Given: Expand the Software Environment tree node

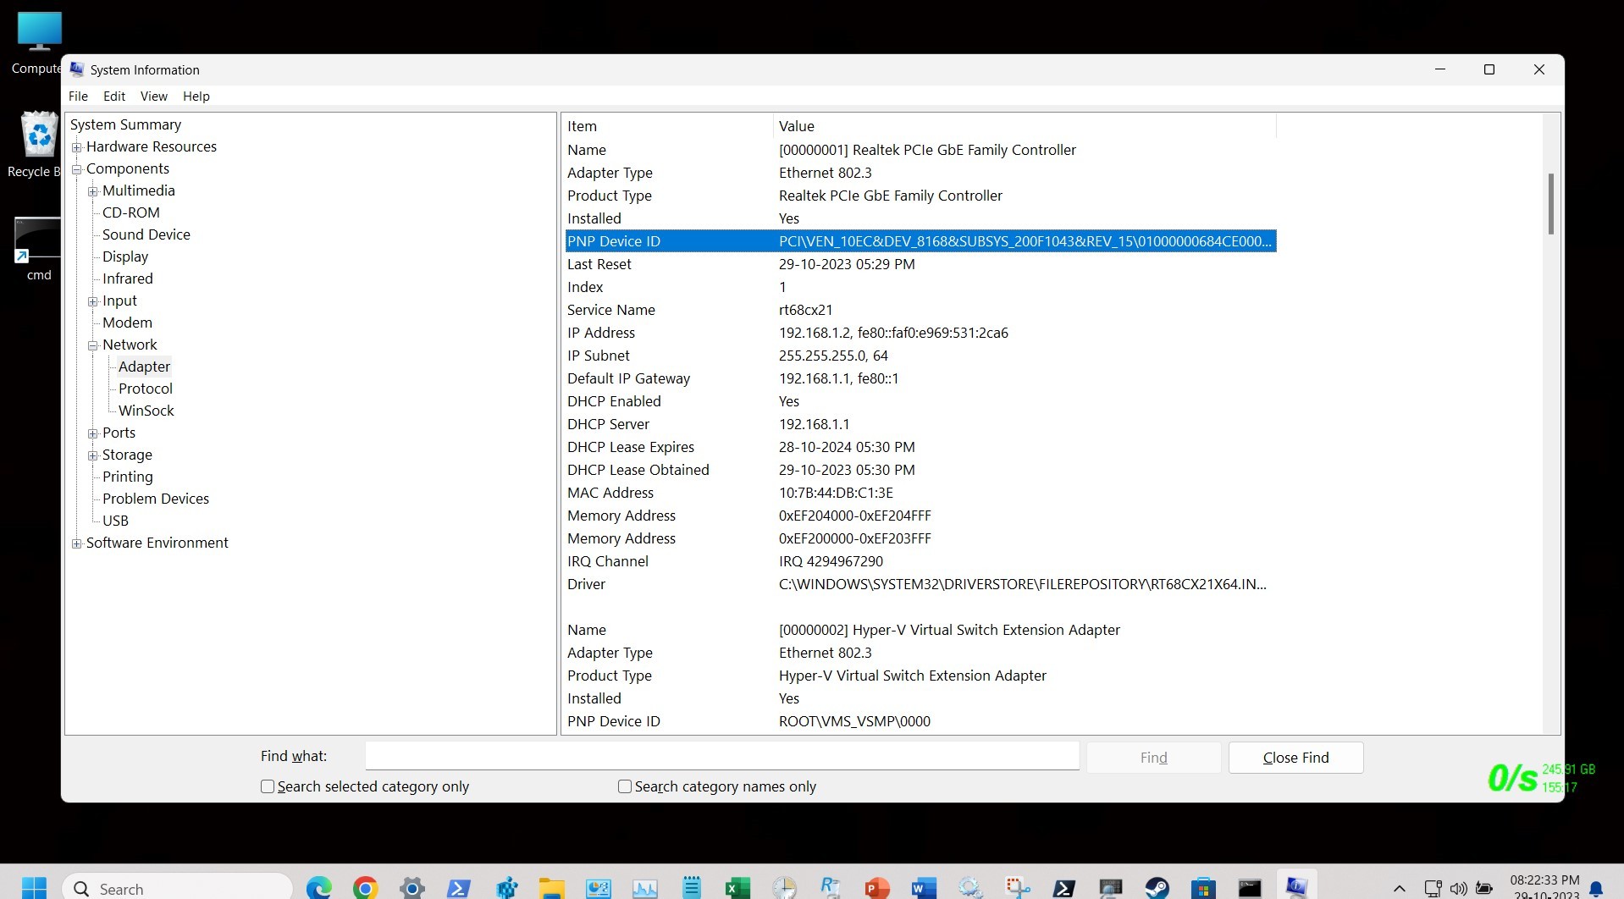Looking at the screenshot, I should click(77, 543).
